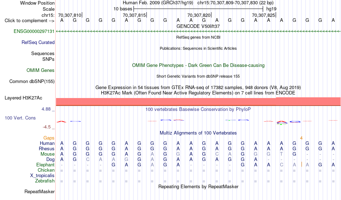The image size is (341, 200).
Task: Click the pink H3K27Ac signal bar
Action: [198, 102]
